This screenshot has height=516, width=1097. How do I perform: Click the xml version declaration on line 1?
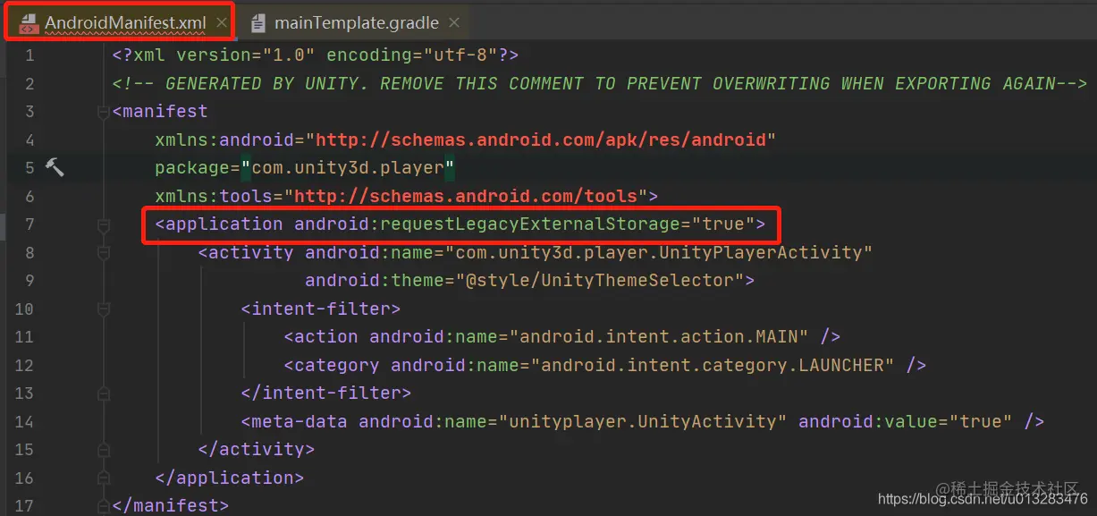point(316,55)
